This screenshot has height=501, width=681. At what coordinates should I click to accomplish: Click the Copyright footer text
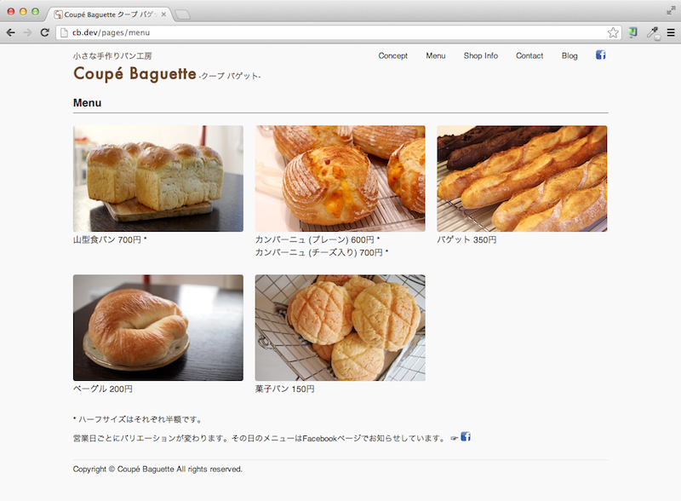coord(157,469)
